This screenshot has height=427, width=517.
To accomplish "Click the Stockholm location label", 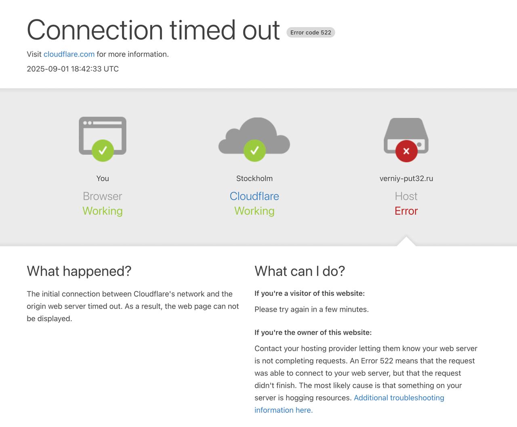I will (x=254, y=178).
